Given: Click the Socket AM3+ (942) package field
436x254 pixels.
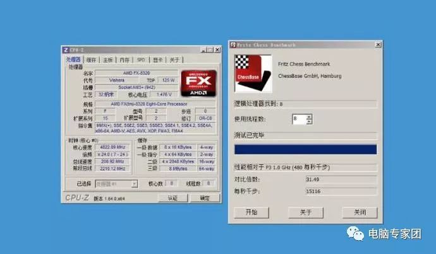Looking at the screenshot, I should (136, 88).
